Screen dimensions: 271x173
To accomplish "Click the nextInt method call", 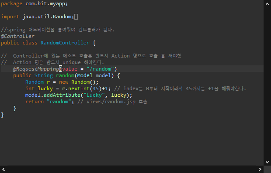I will tap(79, 88).
